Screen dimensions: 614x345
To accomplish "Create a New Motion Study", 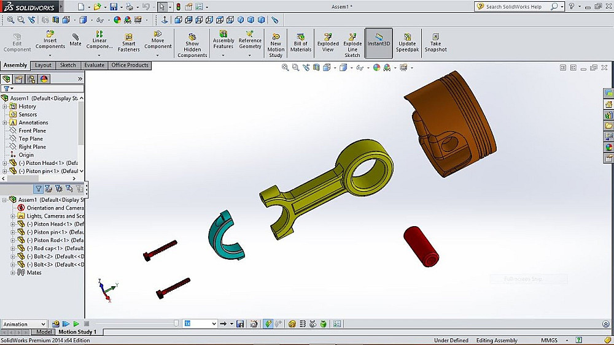I will (276, 45).
